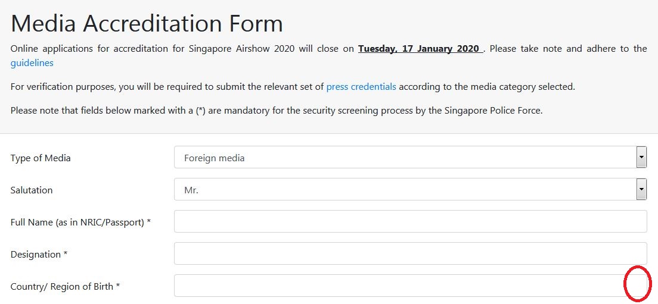Open the guidelines link
Viewport: 658px width, 304px height.
(x=32, y=62)
